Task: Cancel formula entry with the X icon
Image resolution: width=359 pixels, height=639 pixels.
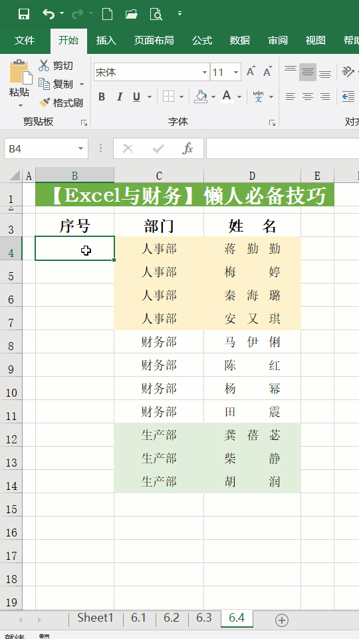Action: pyautogui.click(x=128, y=148)
